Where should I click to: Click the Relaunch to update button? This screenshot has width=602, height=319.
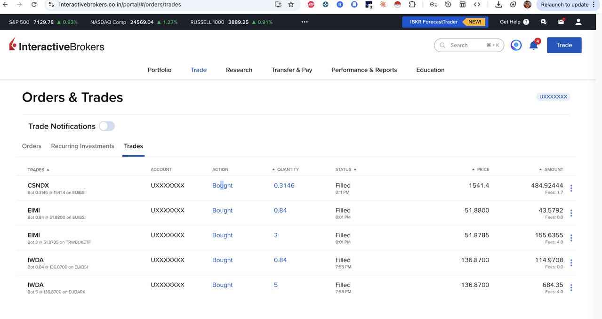[565, 4]
